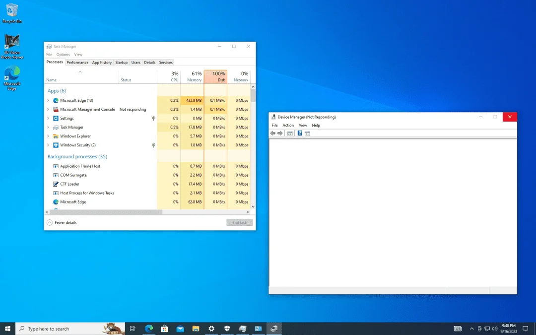Click the suspended leaf icon in Windows Security row
Image resolution: width=536 pixels, height=335 pixels.
tap(153, 145)
